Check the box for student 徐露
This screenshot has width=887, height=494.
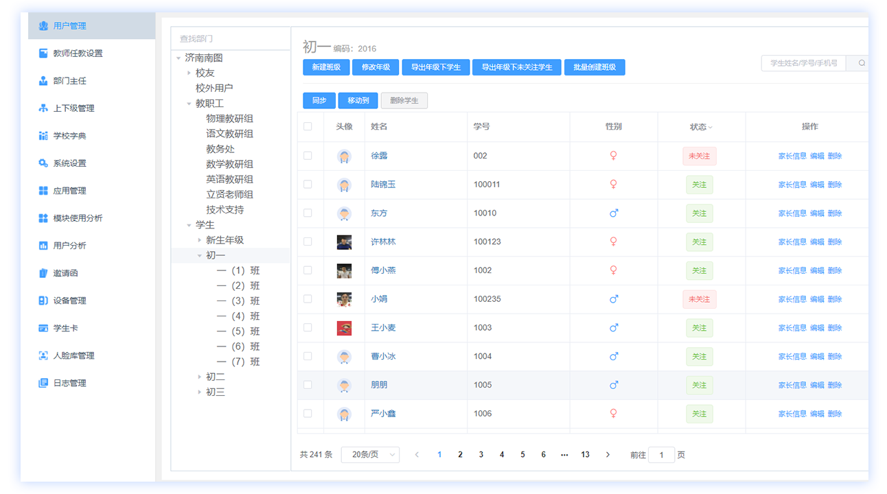(x=308, y=156)
